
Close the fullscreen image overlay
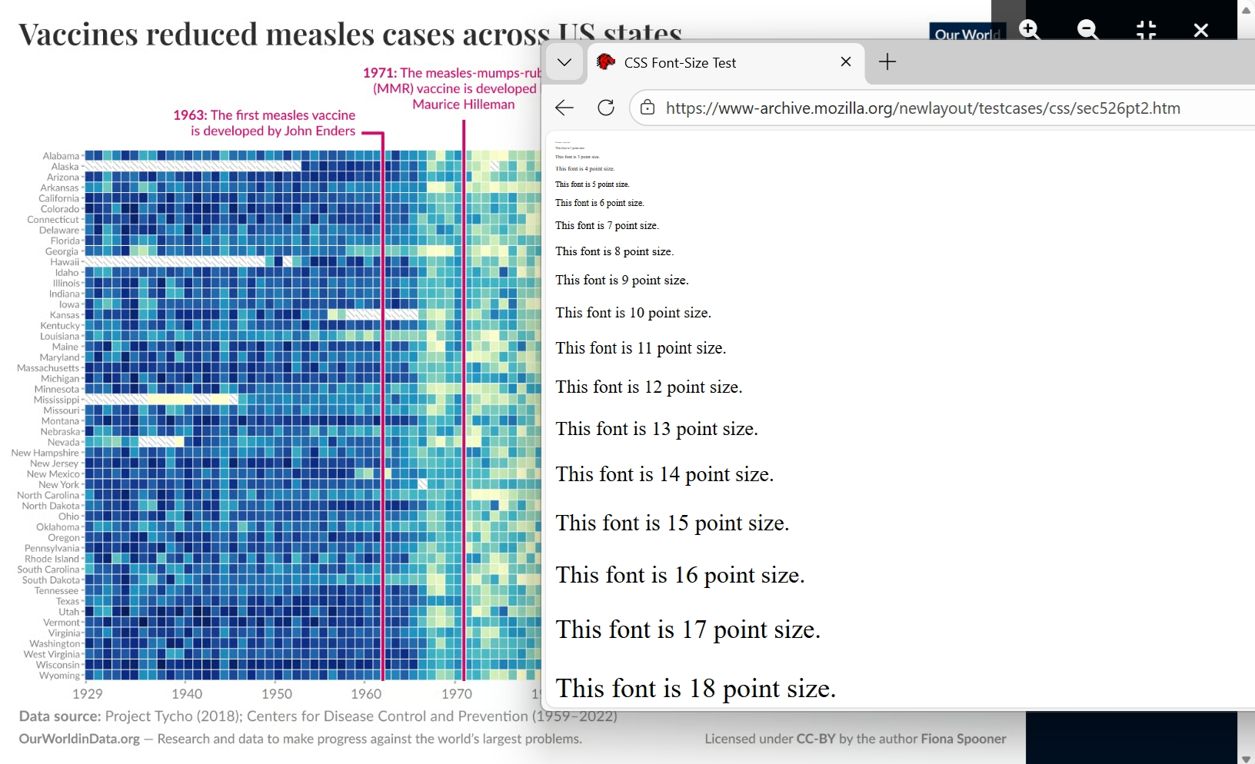[1200, 31]
